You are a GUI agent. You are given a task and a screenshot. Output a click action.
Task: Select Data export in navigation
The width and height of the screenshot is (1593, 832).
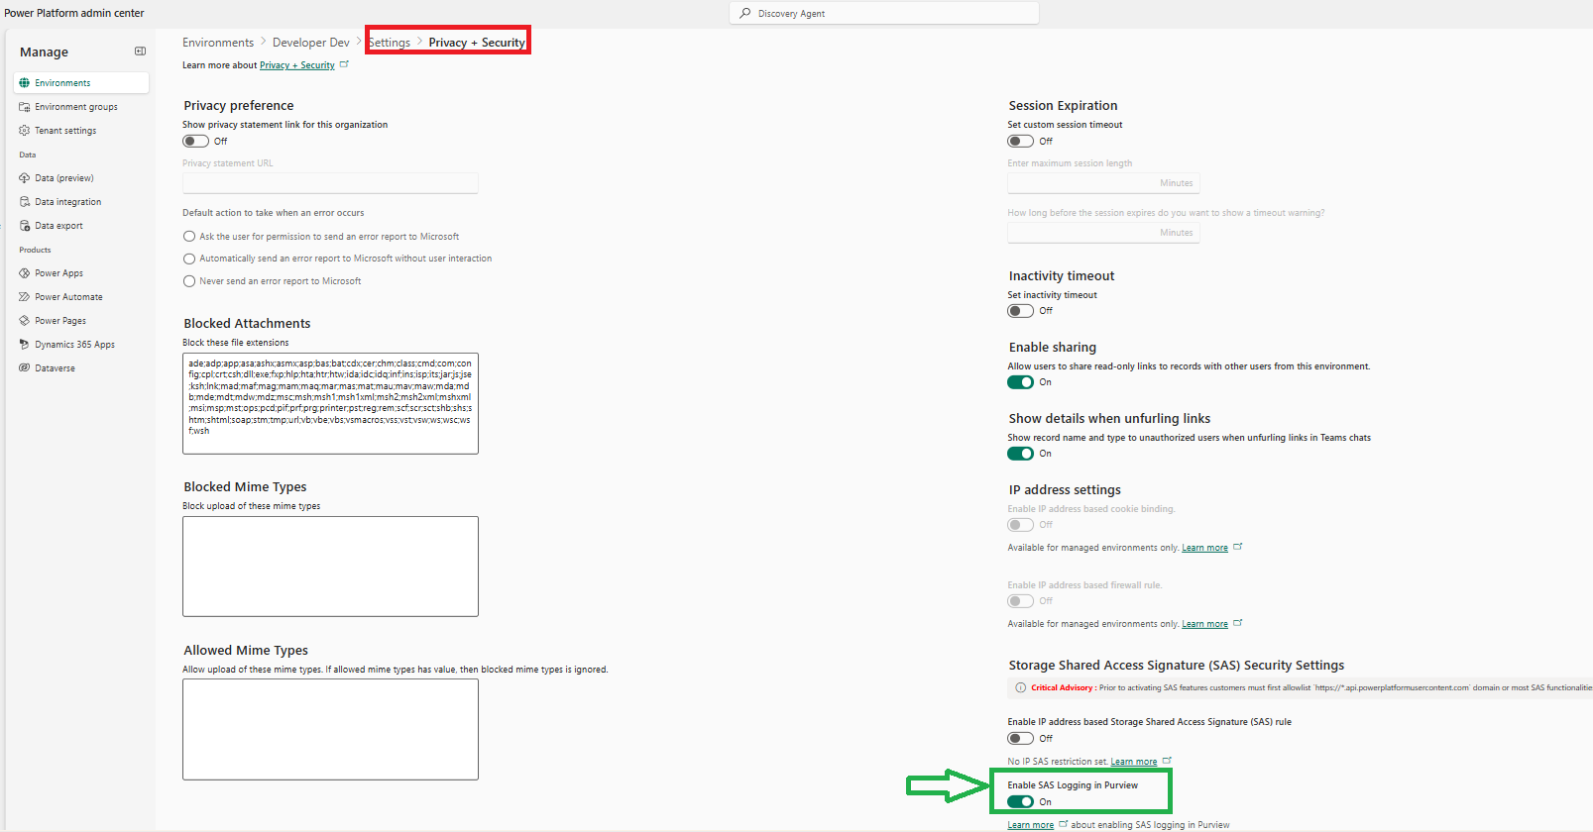click(x=58, y=226)
